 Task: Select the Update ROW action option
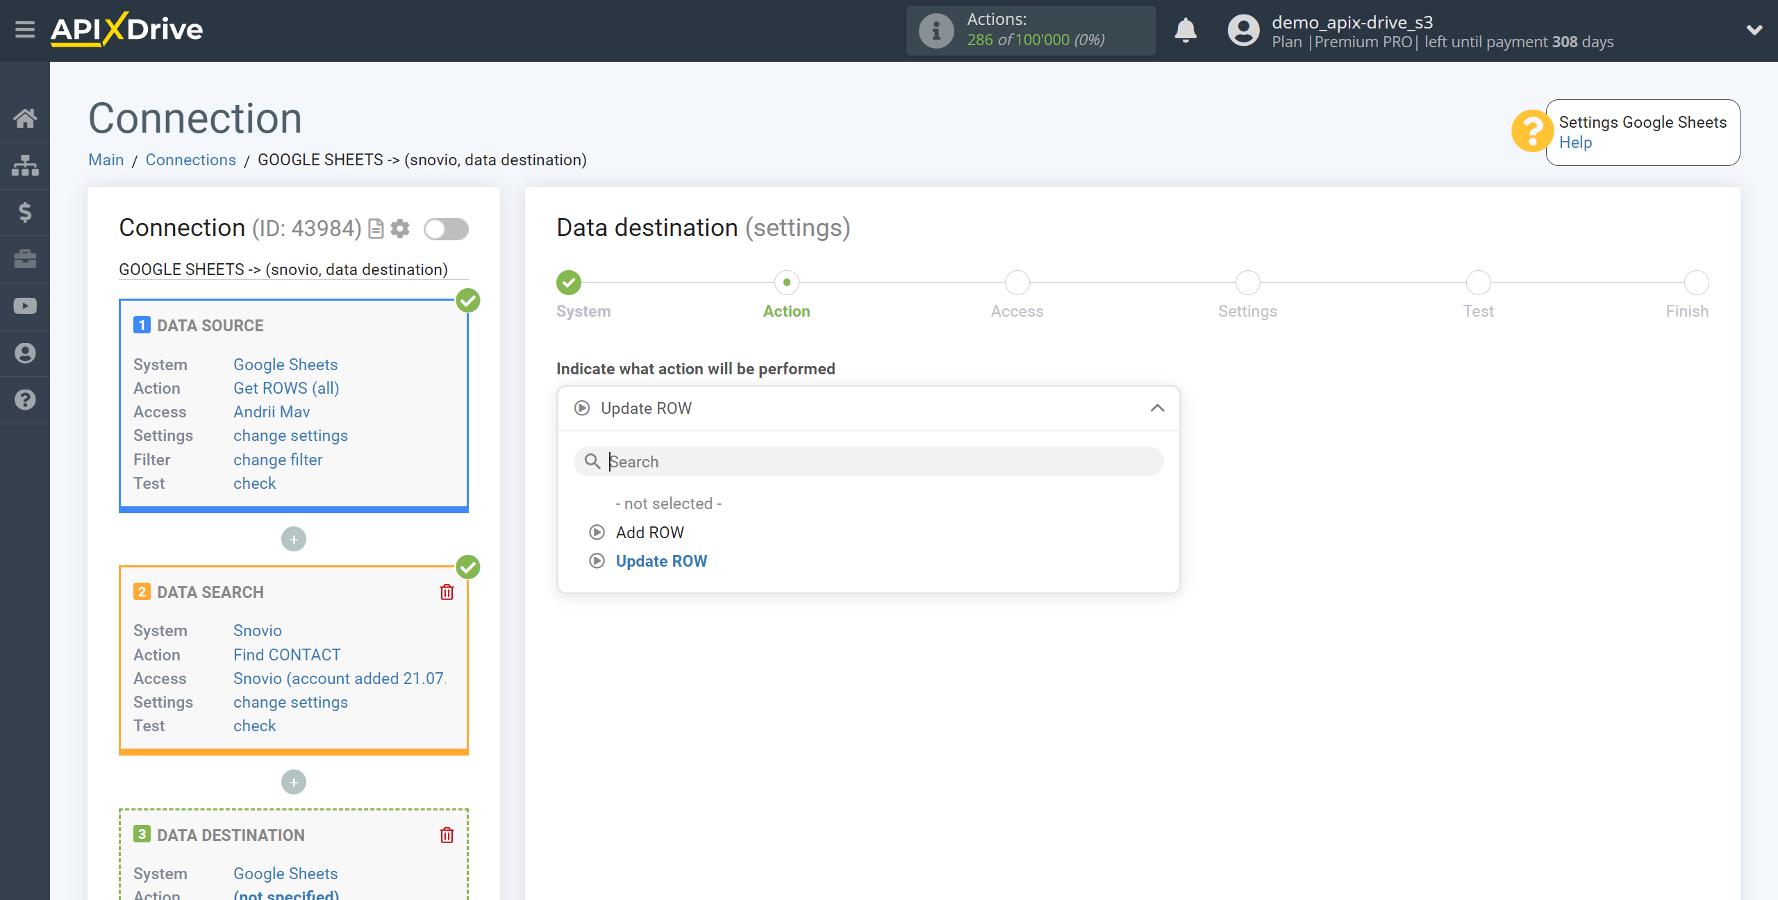[x=661, y=560]
